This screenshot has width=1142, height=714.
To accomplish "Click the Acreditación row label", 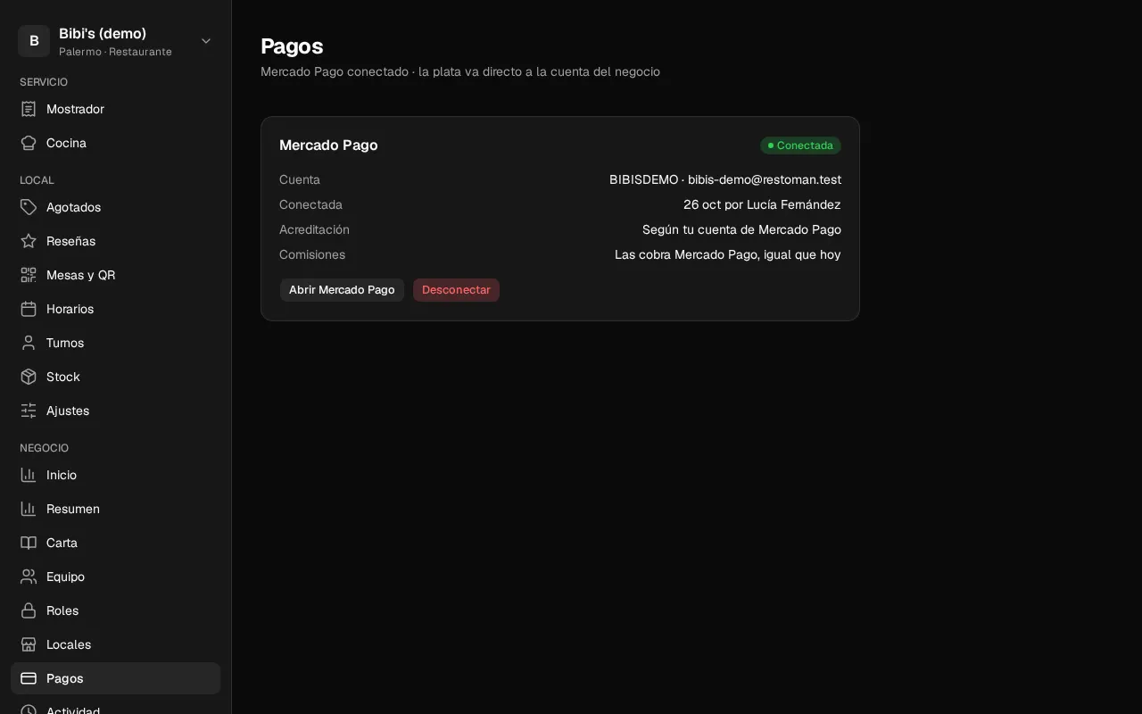I will [314, 229].
